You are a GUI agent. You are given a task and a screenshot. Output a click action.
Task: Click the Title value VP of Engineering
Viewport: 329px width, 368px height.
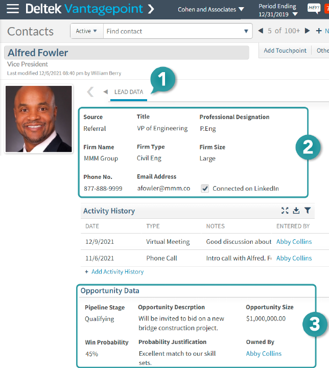(x=162, y=128)
